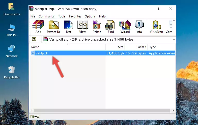Open the Help menu
This screenshot has height=125, width=198.
point(102,16)
